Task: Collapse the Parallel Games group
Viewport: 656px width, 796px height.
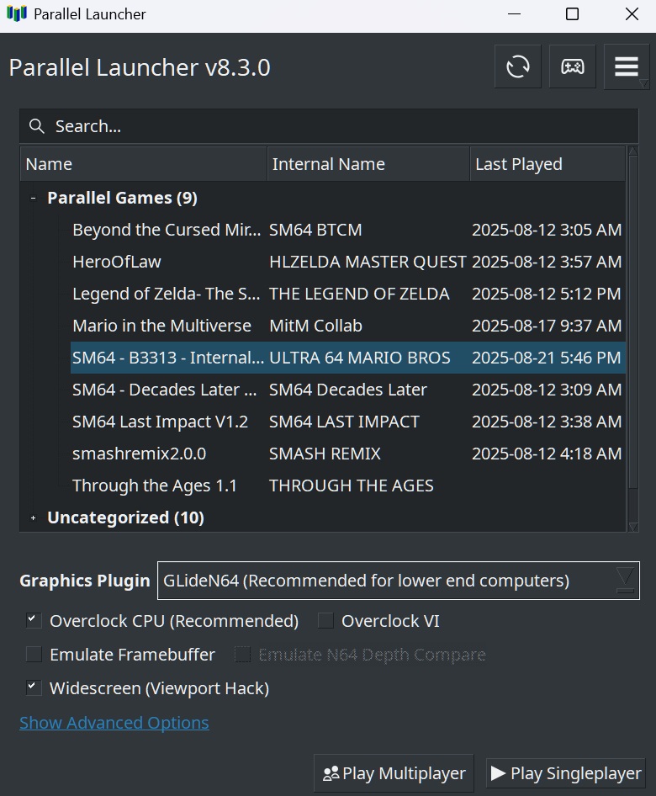Action: click(33, 199)
